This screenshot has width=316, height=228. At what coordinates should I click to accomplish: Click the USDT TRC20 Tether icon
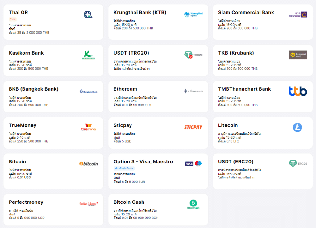193,55
